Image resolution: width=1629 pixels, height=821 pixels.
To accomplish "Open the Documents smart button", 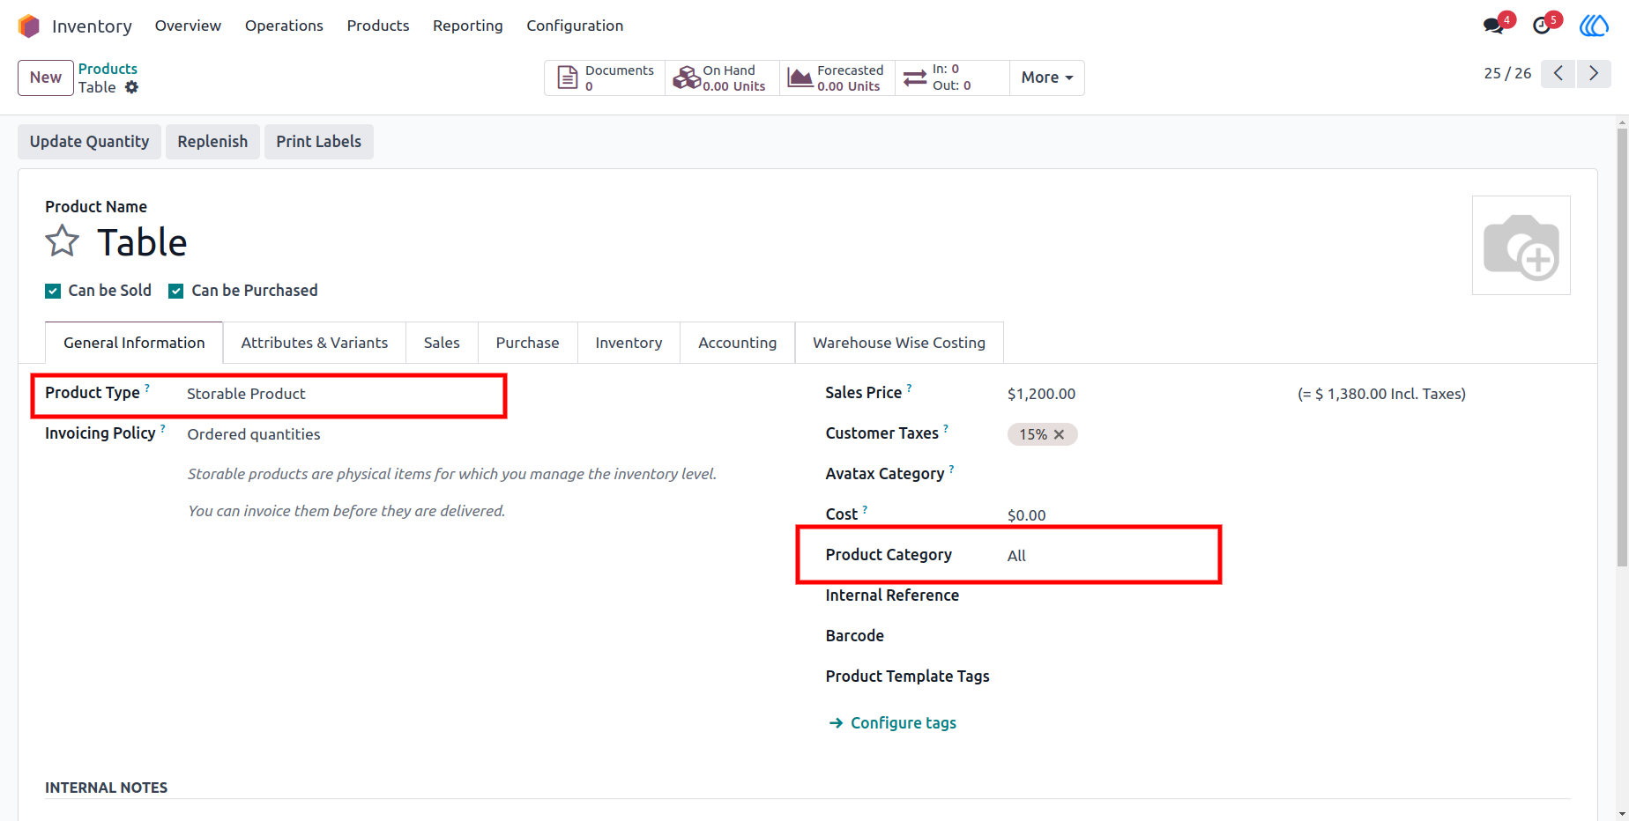I will 605,78.
